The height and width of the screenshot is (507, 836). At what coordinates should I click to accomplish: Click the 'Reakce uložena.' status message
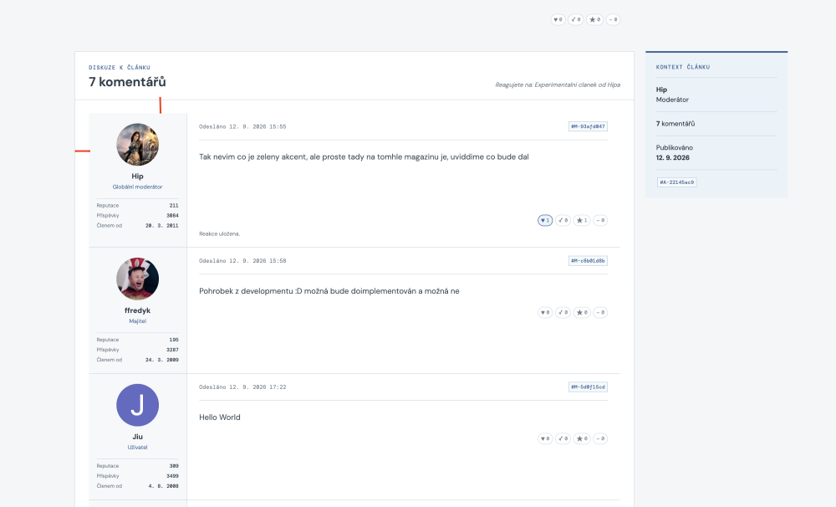220,233
